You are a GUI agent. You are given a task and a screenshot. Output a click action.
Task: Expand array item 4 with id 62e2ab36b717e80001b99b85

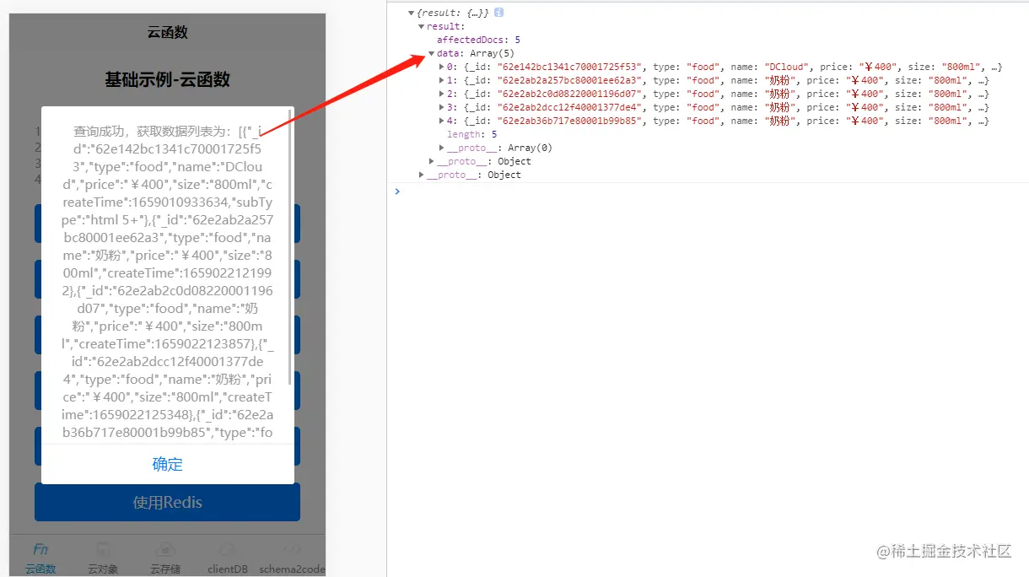(443, 121)
